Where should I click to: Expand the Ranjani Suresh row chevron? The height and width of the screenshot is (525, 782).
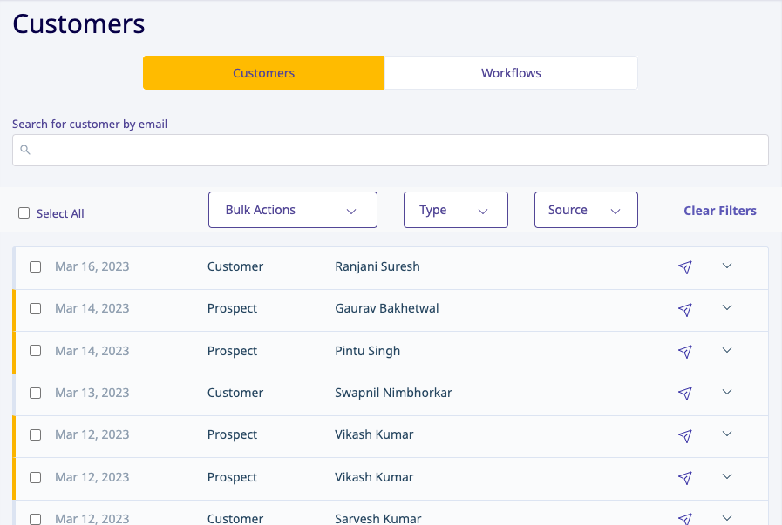pyautogui.click(x=727, y=266)
